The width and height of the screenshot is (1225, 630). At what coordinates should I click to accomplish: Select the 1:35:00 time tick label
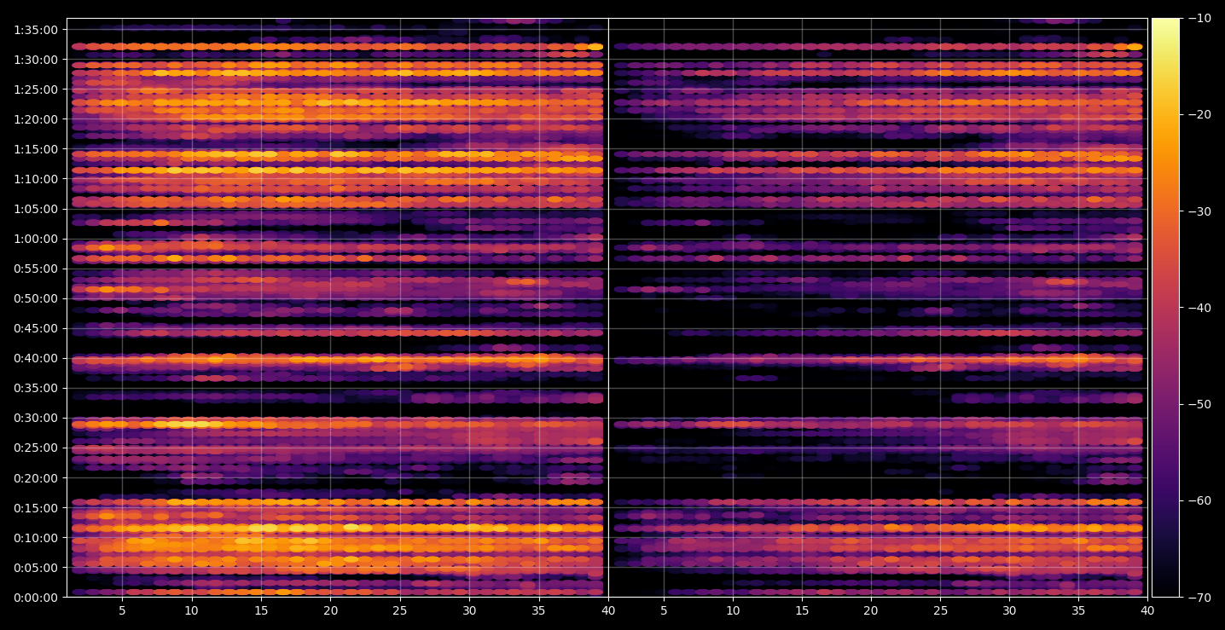pyautogui.click(x=36, y=31)
